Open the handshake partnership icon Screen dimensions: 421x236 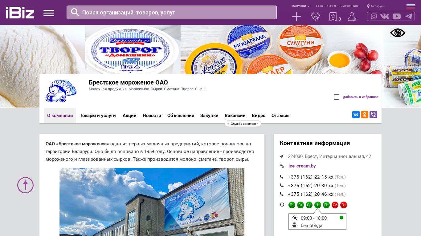click(x=316, y=17)
